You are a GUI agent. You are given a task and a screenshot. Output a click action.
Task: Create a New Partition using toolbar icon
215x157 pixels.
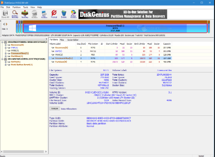coord(44,14)
